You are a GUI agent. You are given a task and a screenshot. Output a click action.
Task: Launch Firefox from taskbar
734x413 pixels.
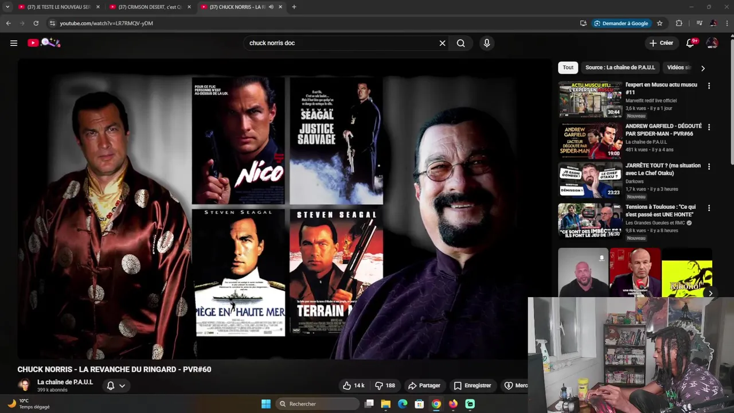453,404
